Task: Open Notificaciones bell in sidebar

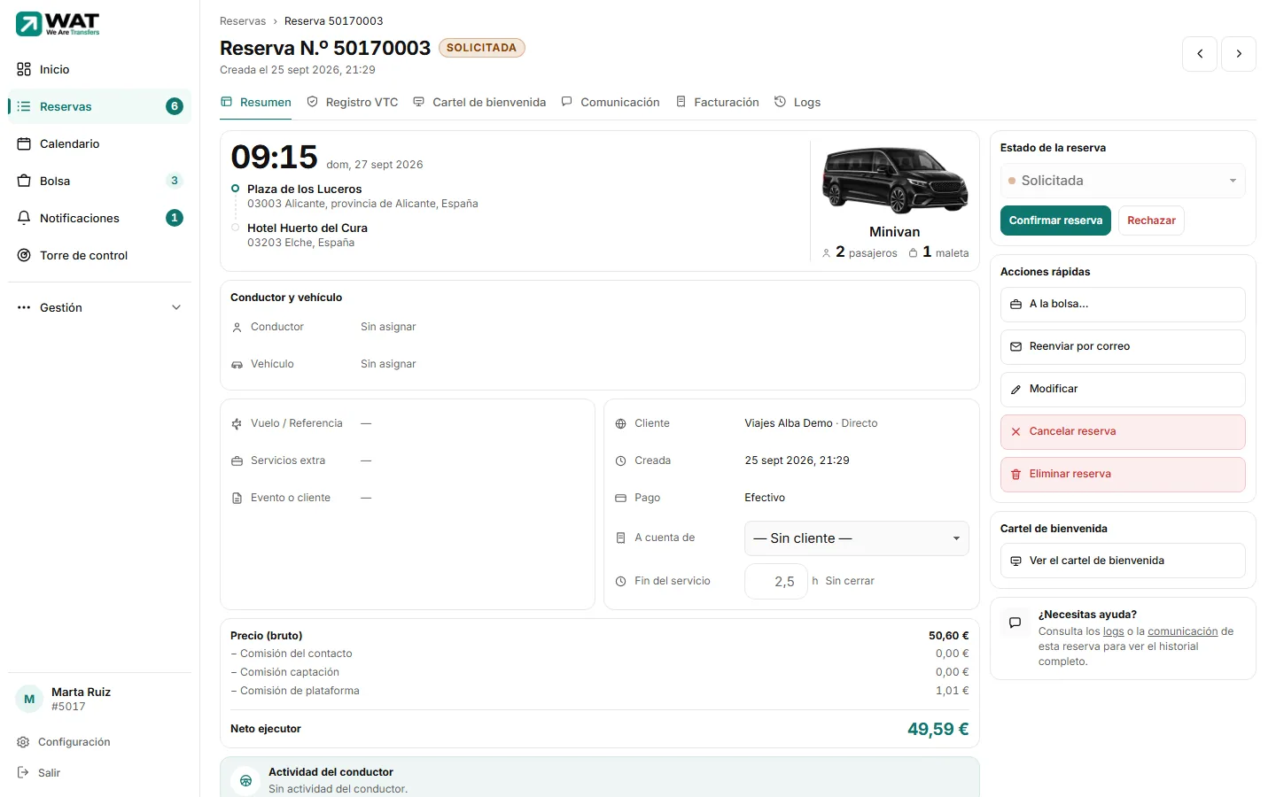Action: coord(24,218)
